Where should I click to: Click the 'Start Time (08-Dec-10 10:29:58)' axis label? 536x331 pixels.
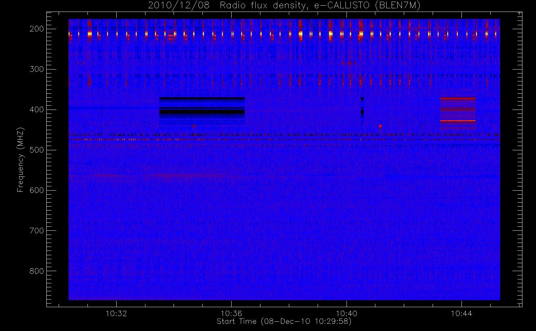click(284, 321)
